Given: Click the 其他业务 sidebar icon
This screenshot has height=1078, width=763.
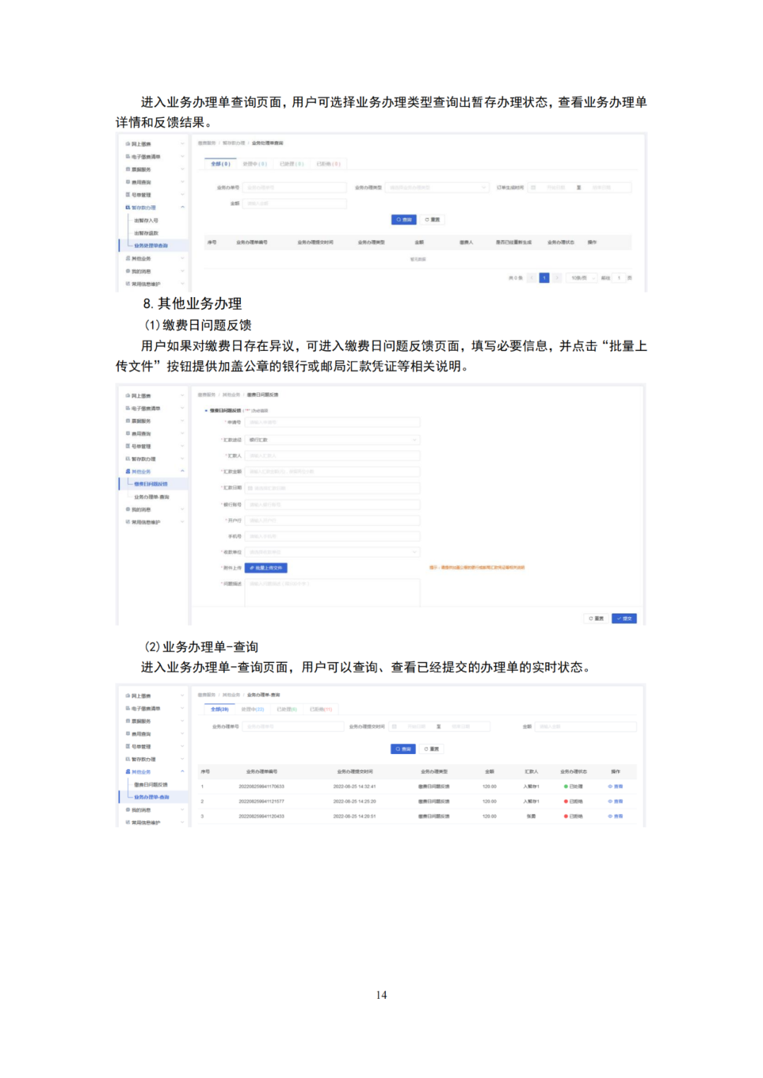Looking at the screenshot, I should click(x=128, y=471).
